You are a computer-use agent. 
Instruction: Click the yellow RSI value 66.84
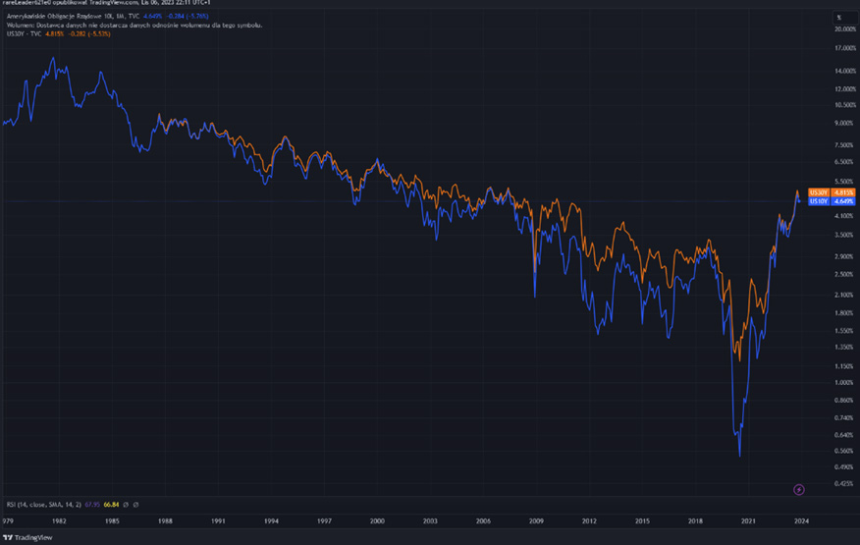point(110,504)
